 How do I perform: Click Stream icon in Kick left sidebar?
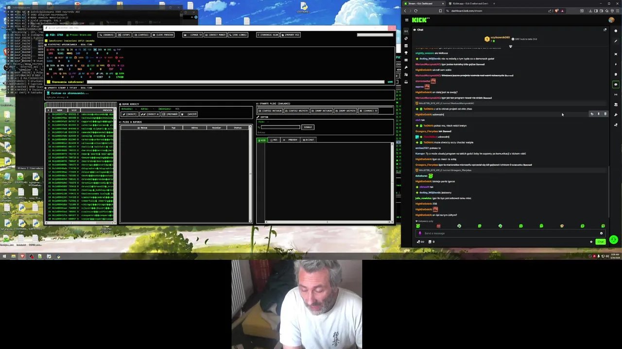[406, 31]
